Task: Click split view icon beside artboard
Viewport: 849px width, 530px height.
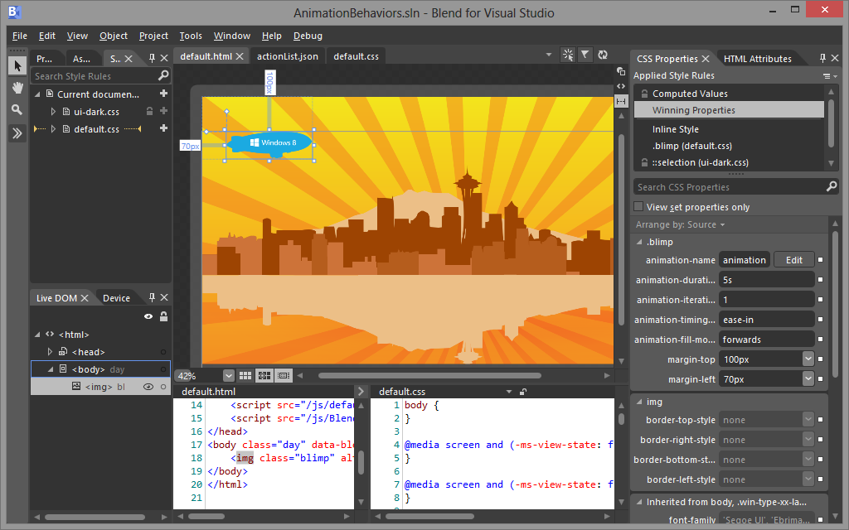Action: (x=621, y=100)
